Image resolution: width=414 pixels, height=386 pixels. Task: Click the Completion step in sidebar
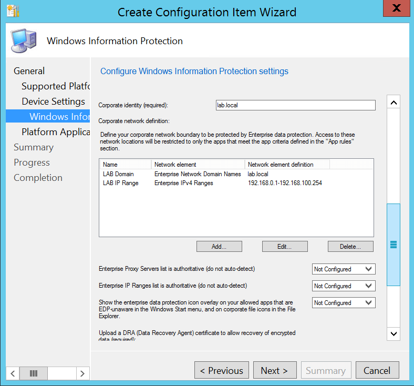point(38,178)
